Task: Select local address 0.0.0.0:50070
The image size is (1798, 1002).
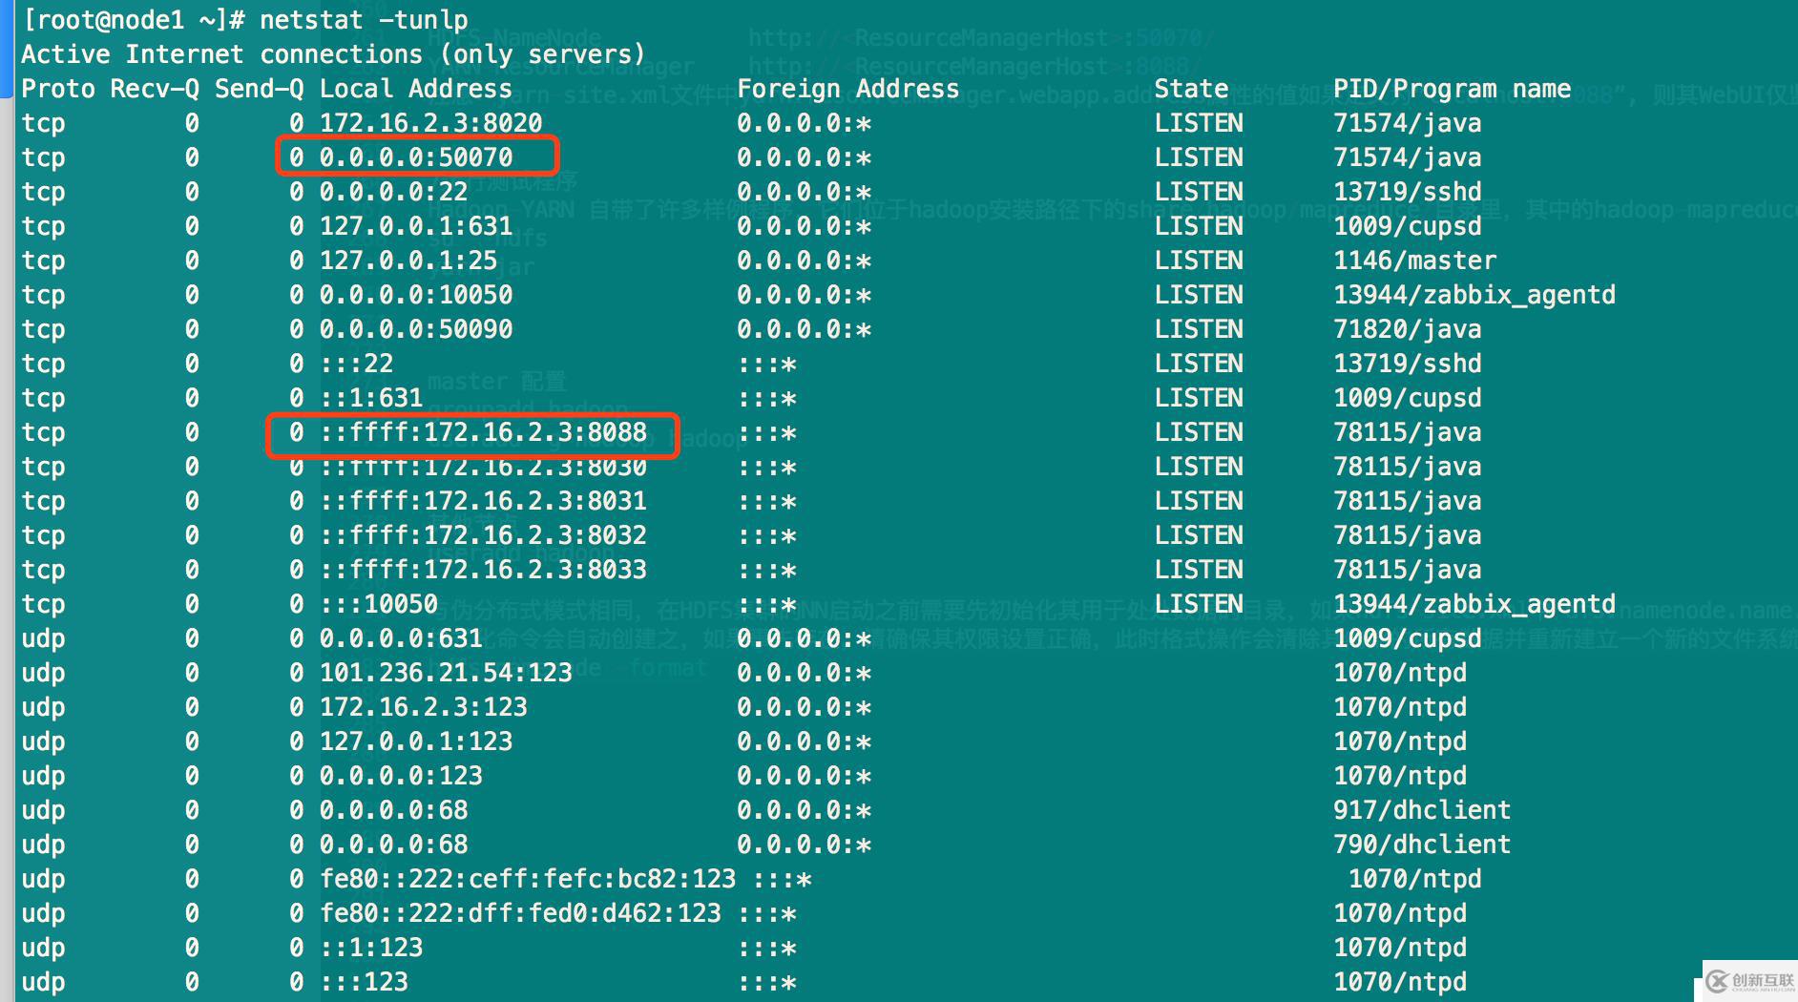Action: (416, 157)
